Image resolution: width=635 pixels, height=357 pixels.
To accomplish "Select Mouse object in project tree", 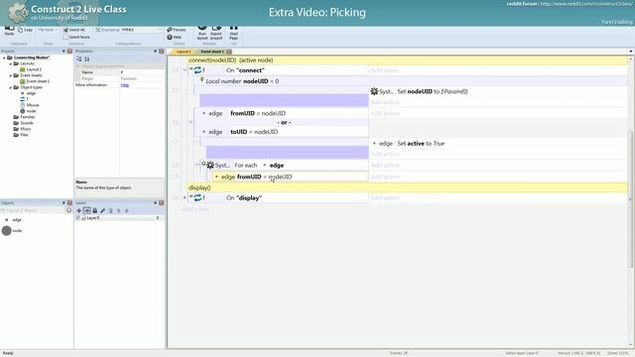I will (x=30, y=105).
